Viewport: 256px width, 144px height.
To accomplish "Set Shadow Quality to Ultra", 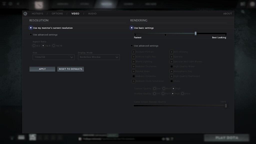I will 182,94.
